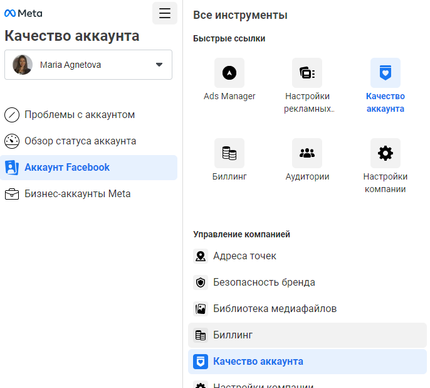430x388 pixels.
Task: Go to Обзор статуса аккаунта
Action: (x=80, y=141)
